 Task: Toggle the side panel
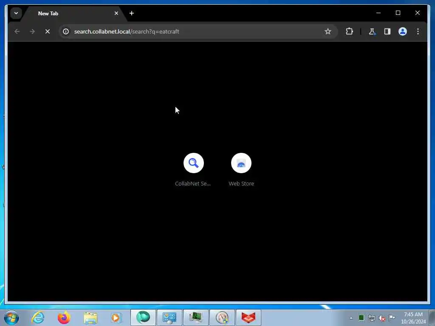pos(387,31)
